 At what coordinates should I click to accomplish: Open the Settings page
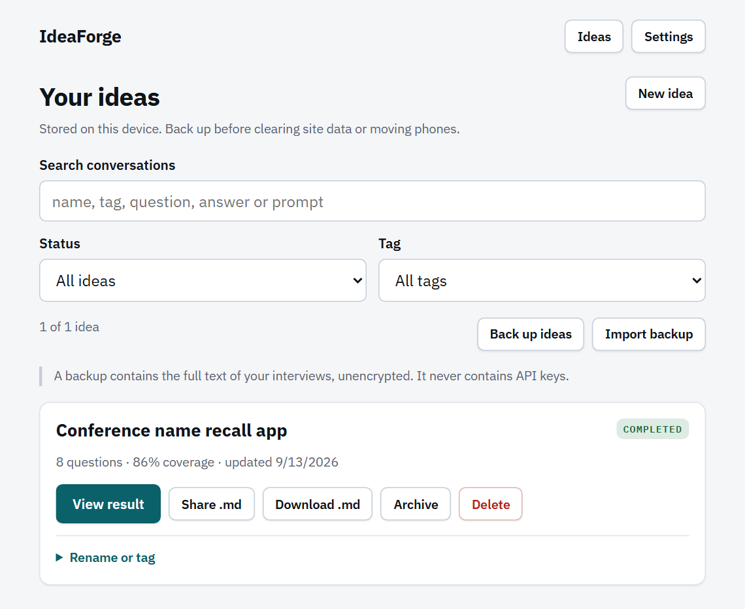point(668,37)
